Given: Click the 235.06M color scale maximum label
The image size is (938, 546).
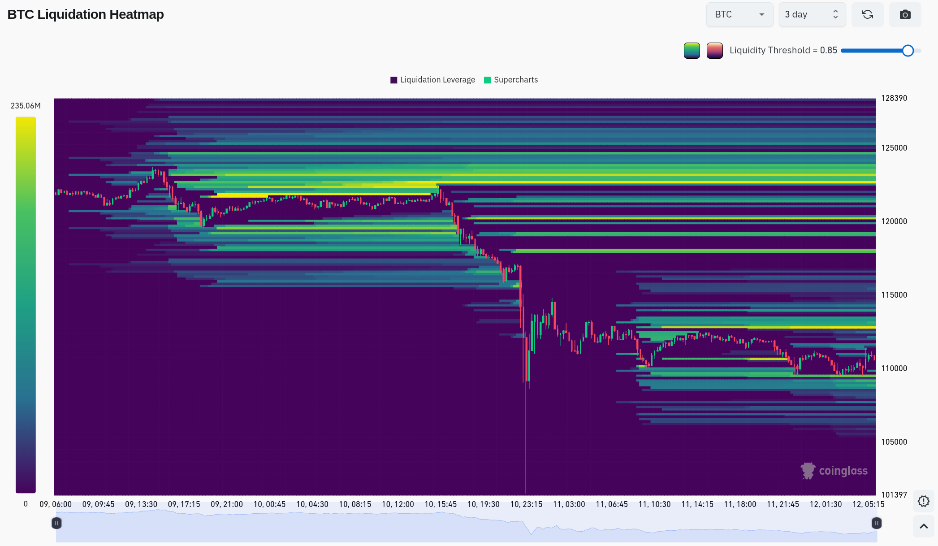Looking at the screenshot, I should pyautogui.click(x=26, y=106).
